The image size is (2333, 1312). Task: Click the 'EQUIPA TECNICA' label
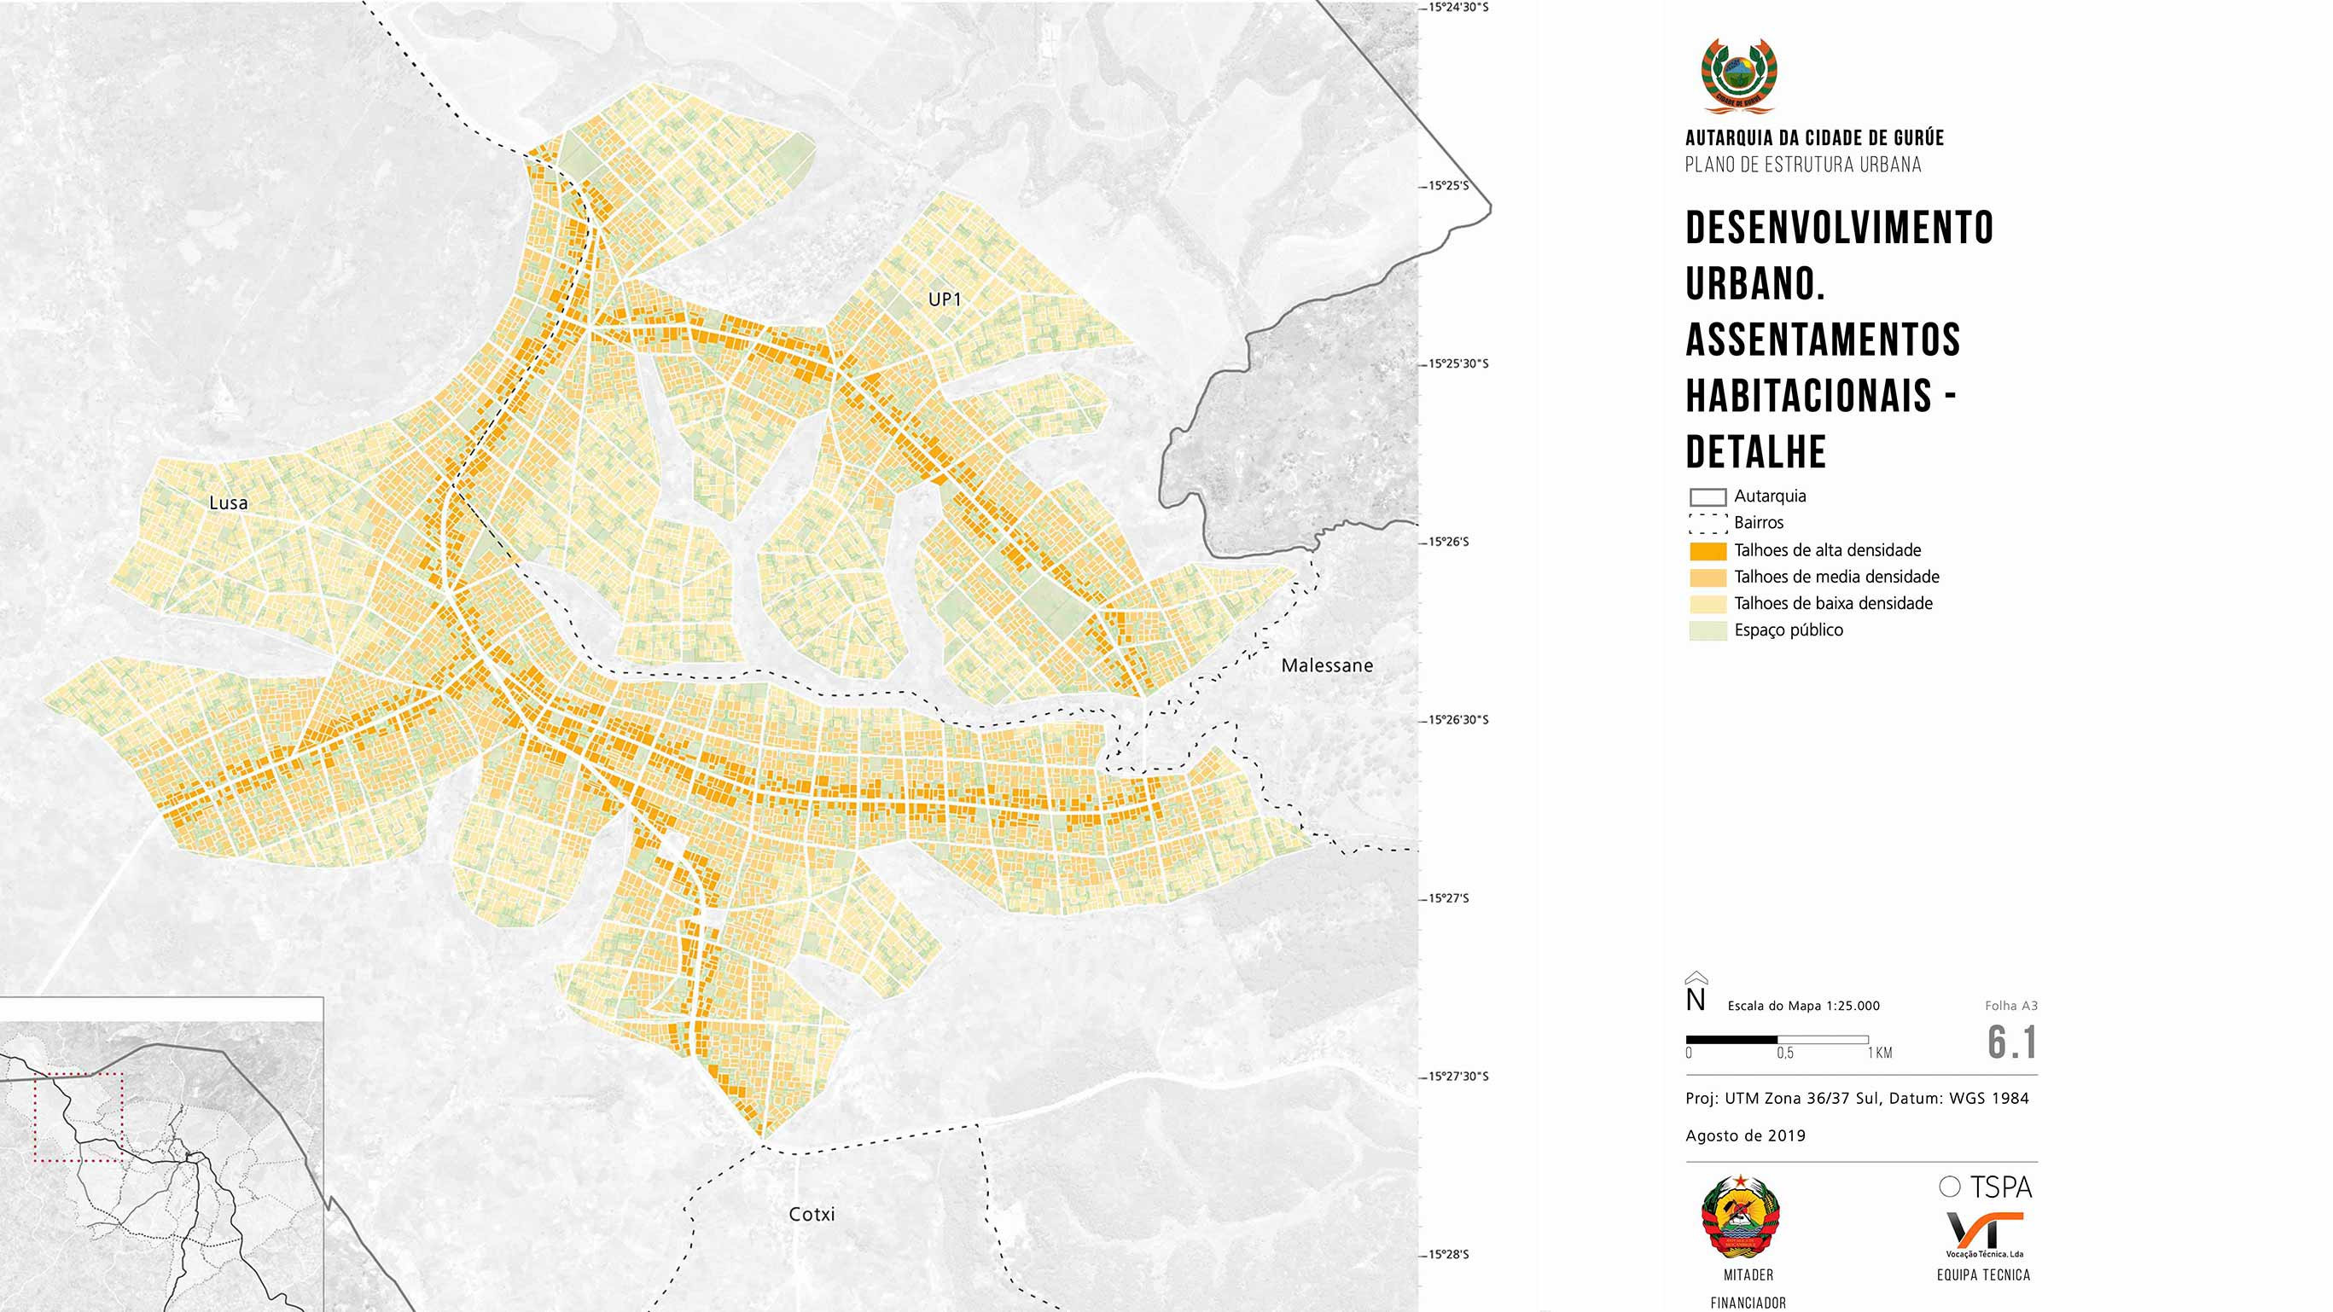point(1983,1274)
